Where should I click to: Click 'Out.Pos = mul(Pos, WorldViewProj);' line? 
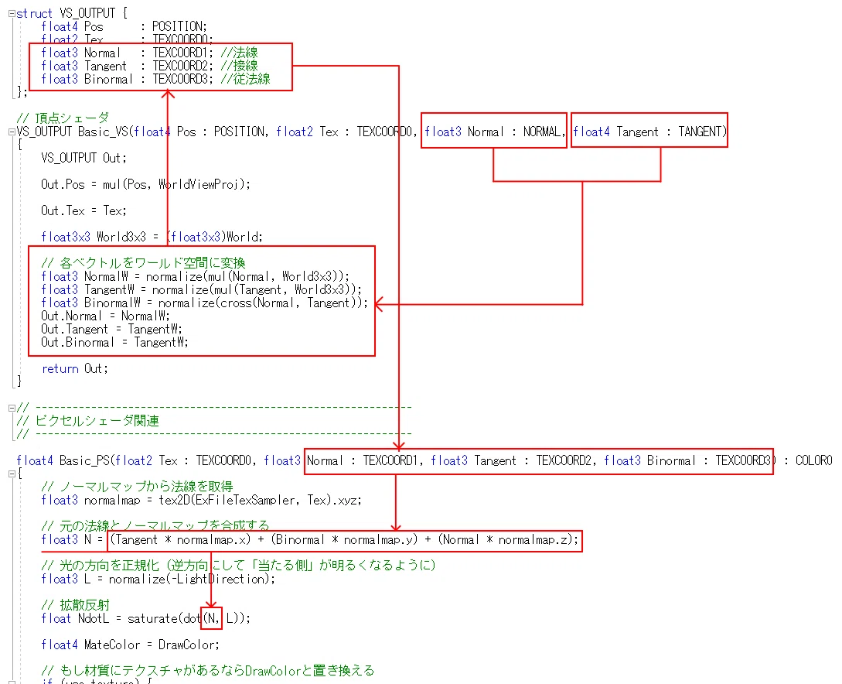(x=145, y=184)
